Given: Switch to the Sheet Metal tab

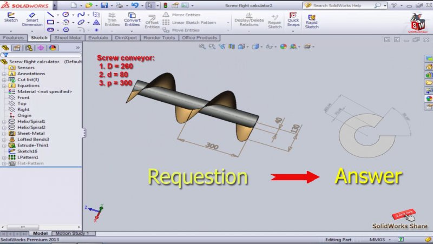Looking at the screenshot, I should [68, 38].
